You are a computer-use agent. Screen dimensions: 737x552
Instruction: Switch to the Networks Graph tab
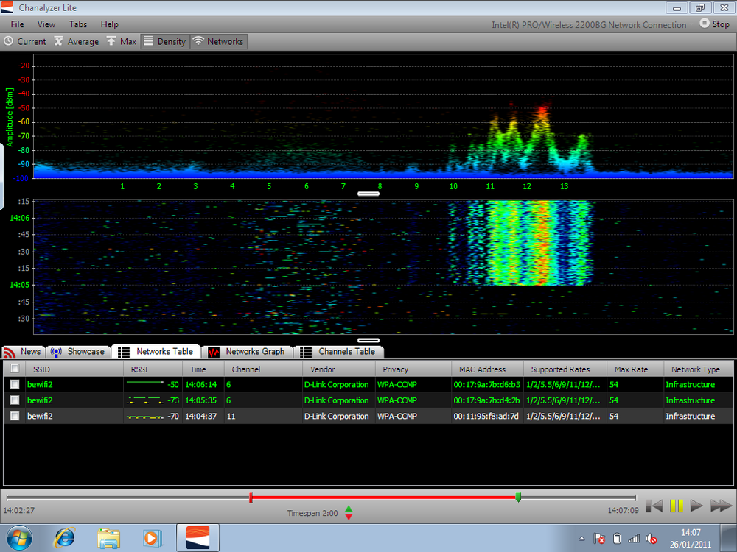coord(247,352)
